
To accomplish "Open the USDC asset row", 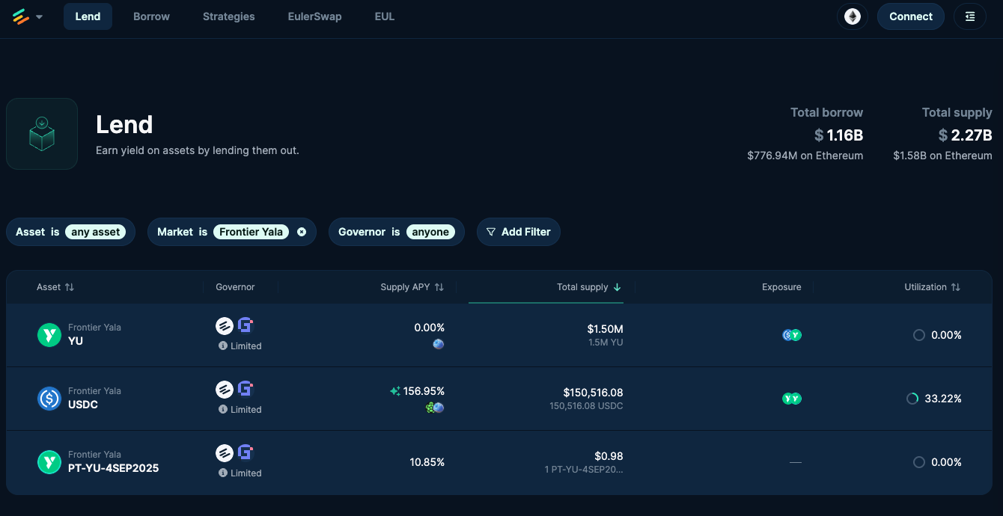I will tap(499, 399).
